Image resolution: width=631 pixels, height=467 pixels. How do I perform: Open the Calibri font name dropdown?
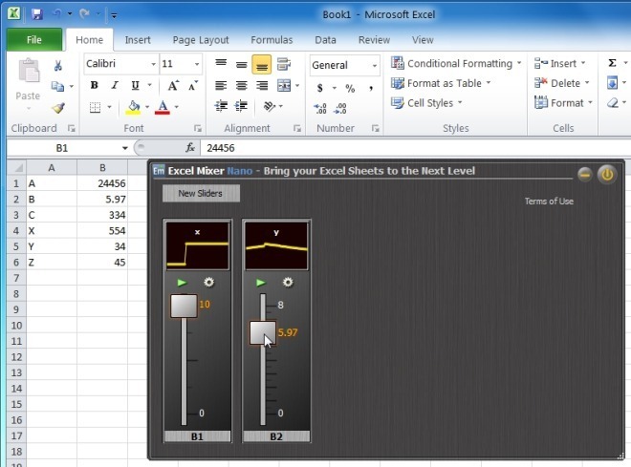[153, 64]
